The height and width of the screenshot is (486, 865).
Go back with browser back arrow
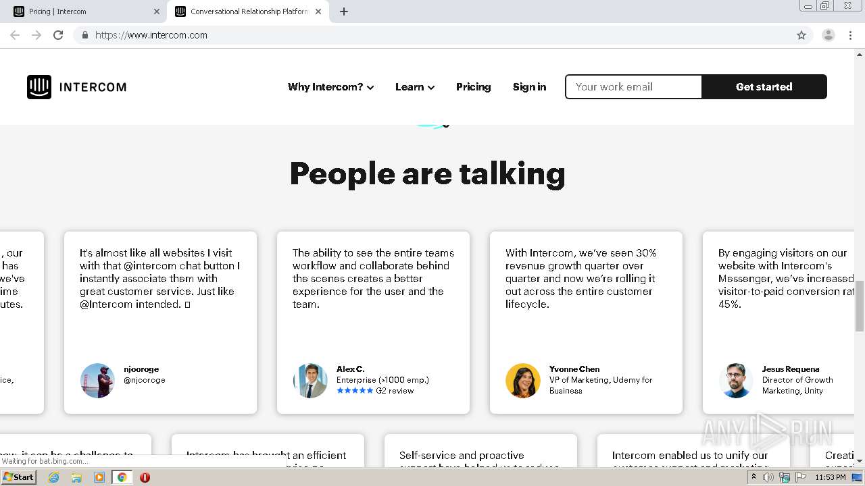(x=15, y=35)
